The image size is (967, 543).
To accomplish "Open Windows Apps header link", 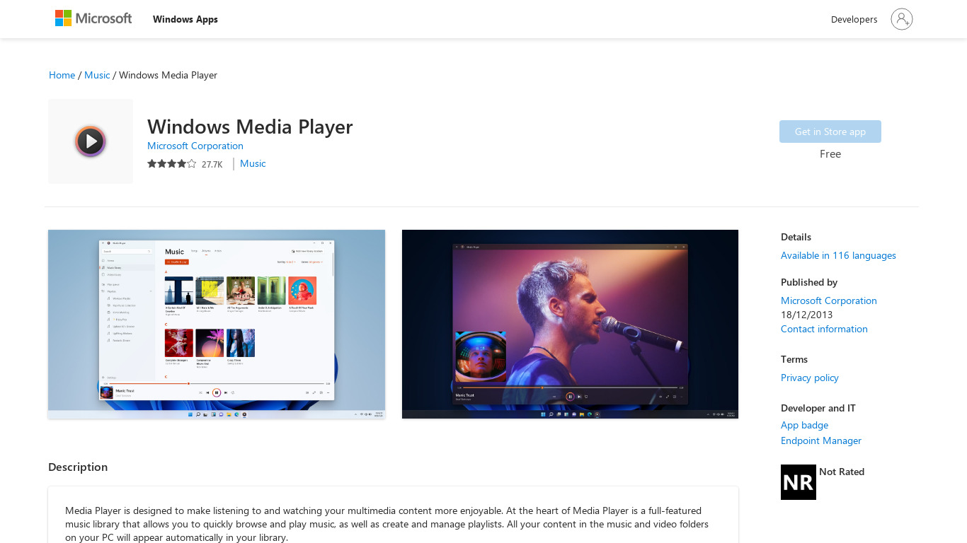I will [x=185, y=19].
